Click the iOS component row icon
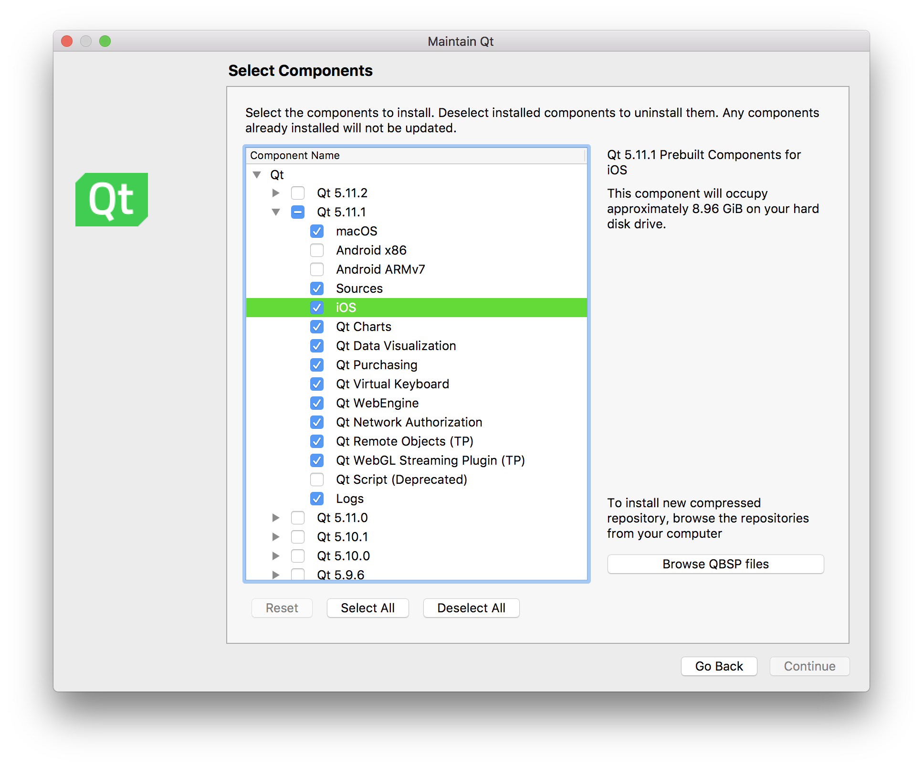This screenshot has width=923, height=768. click(317, 307)
